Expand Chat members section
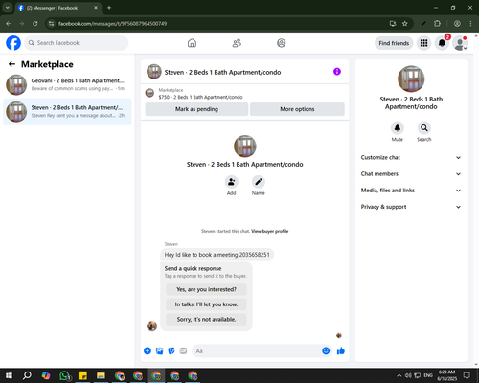Screen dimensions: 479x383 coord(411,174)
